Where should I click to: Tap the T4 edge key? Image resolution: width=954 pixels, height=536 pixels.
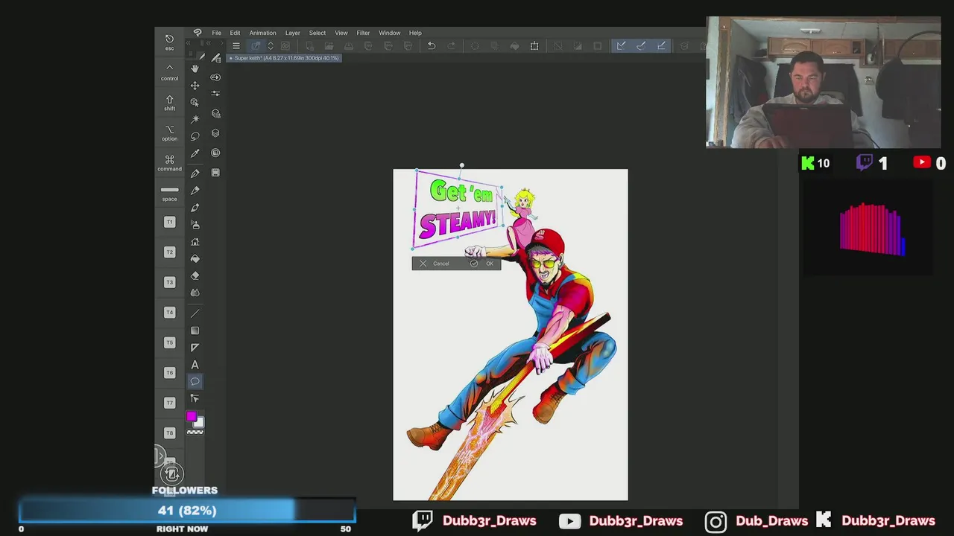169,313
